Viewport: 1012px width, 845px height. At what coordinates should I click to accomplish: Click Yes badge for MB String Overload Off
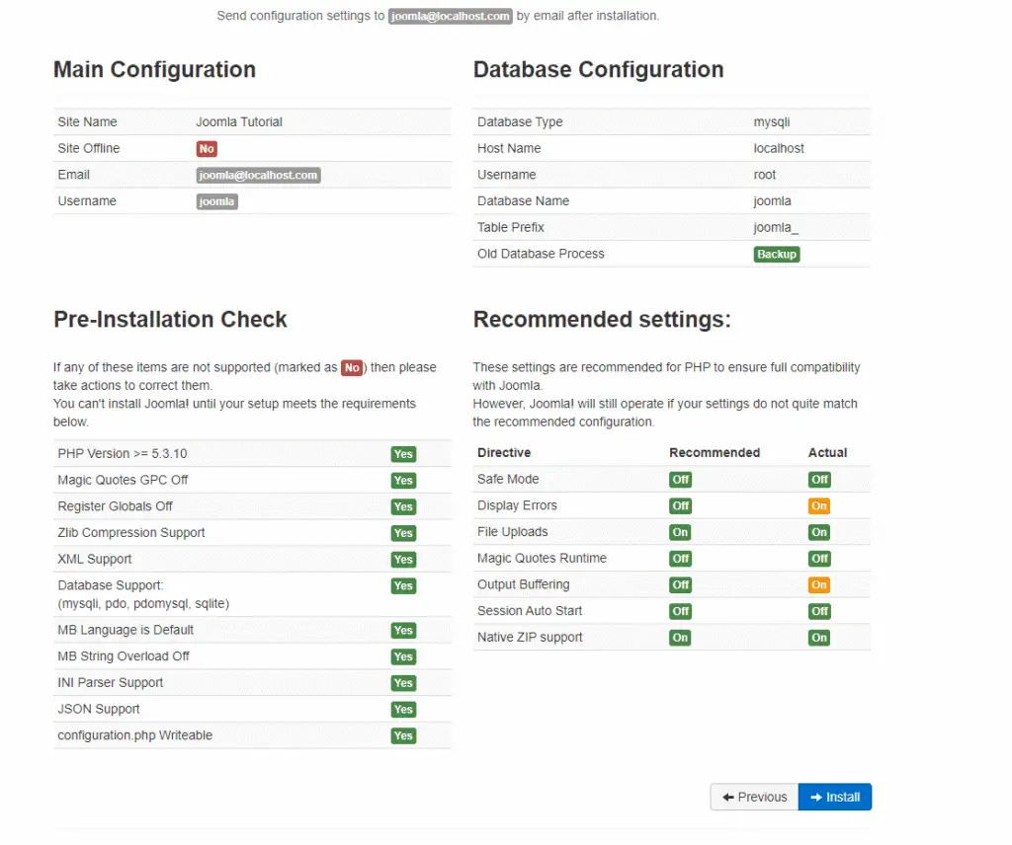click(x=403, y=656)
